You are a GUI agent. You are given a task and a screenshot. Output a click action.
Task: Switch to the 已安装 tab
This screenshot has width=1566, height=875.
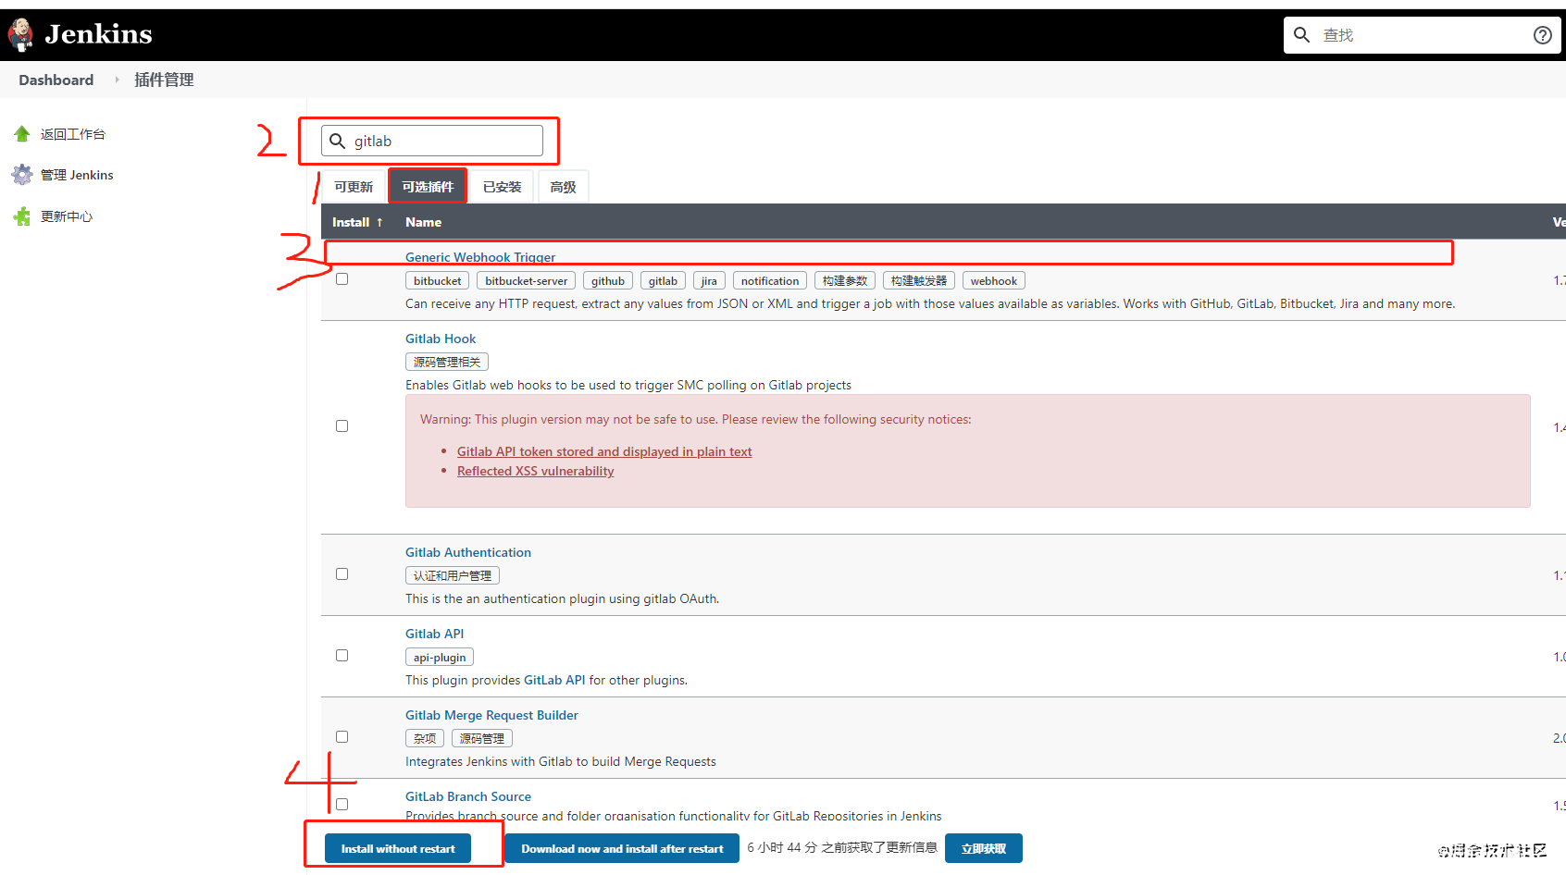pyautogui.click(x=502, y=186)
